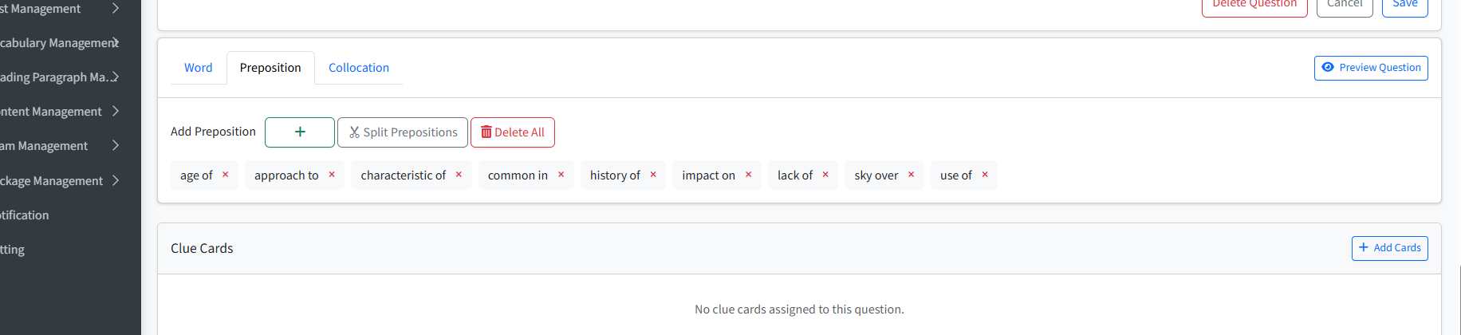This screenshot has width=1461, height=335.
Task: Remove the 'use of' preposition tag
Action: [985, 175]
